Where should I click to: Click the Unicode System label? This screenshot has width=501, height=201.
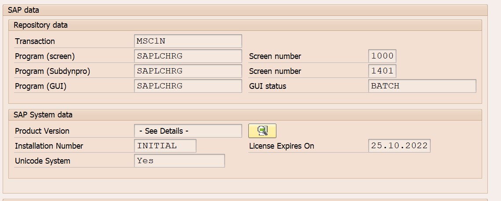[x=42, y=161]
